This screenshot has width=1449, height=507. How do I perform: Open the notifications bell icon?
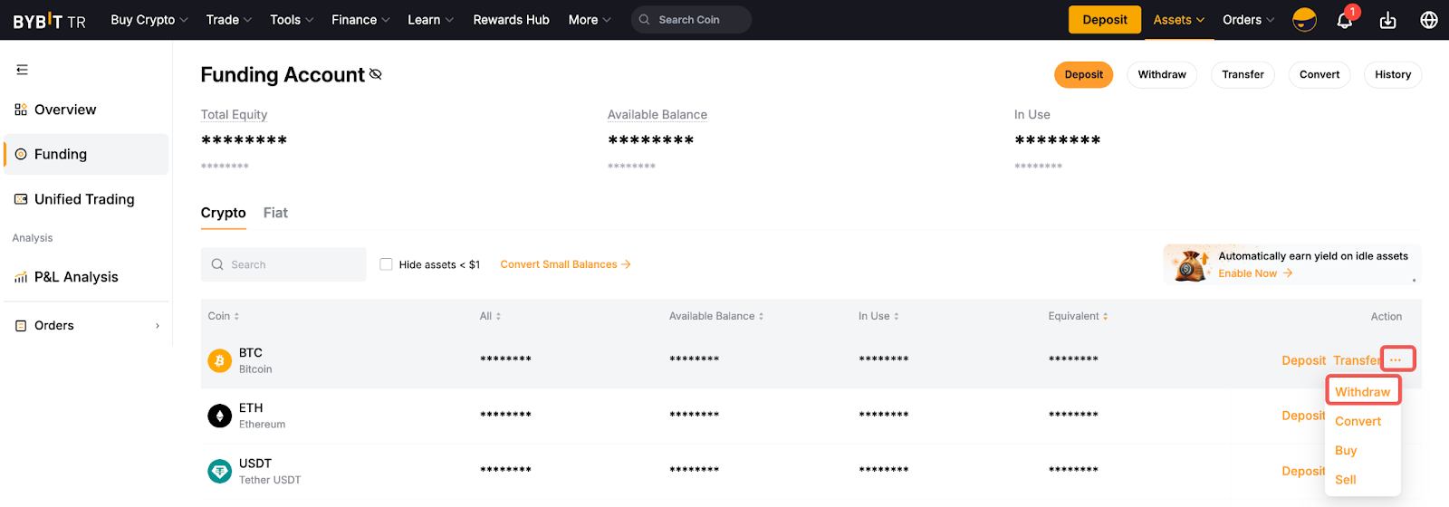pos(1345,20)
